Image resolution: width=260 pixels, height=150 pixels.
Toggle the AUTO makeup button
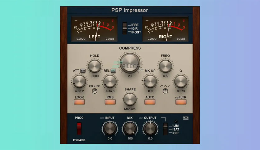[x=150, y=102]
